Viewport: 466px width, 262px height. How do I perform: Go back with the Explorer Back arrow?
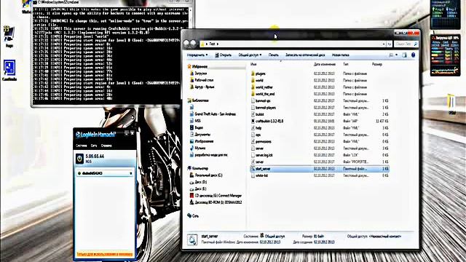pyautogui.click(x=186, y=44)
